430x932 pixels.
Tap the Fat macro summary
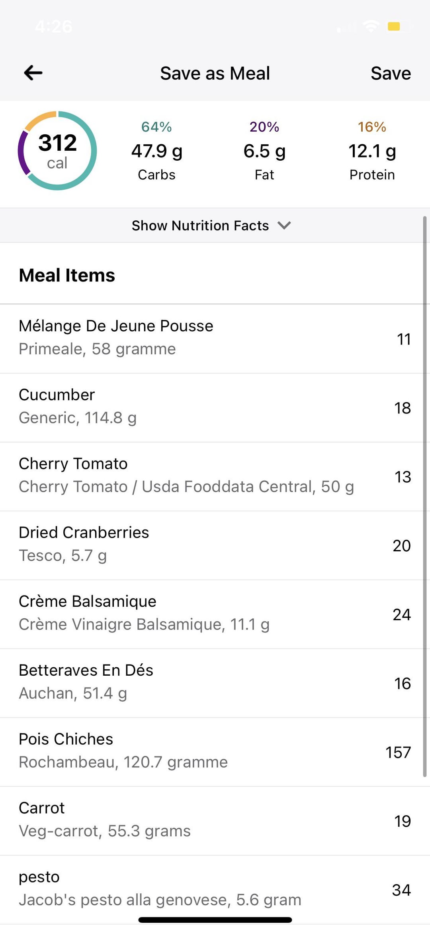tap(264, 151)
